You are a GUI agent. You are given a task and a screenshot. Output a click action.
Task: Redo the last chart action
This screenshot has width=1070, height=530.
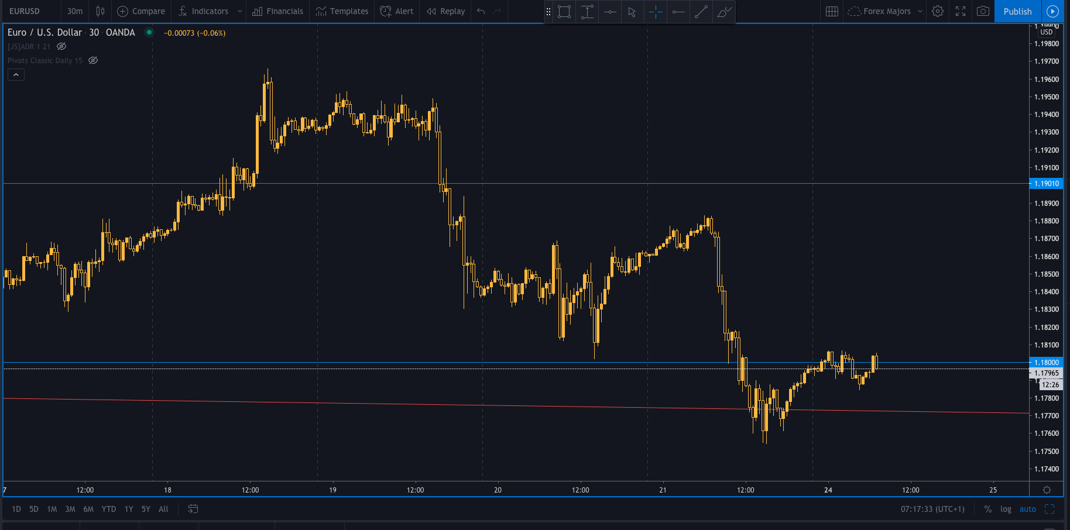click(x=498, y=11)
